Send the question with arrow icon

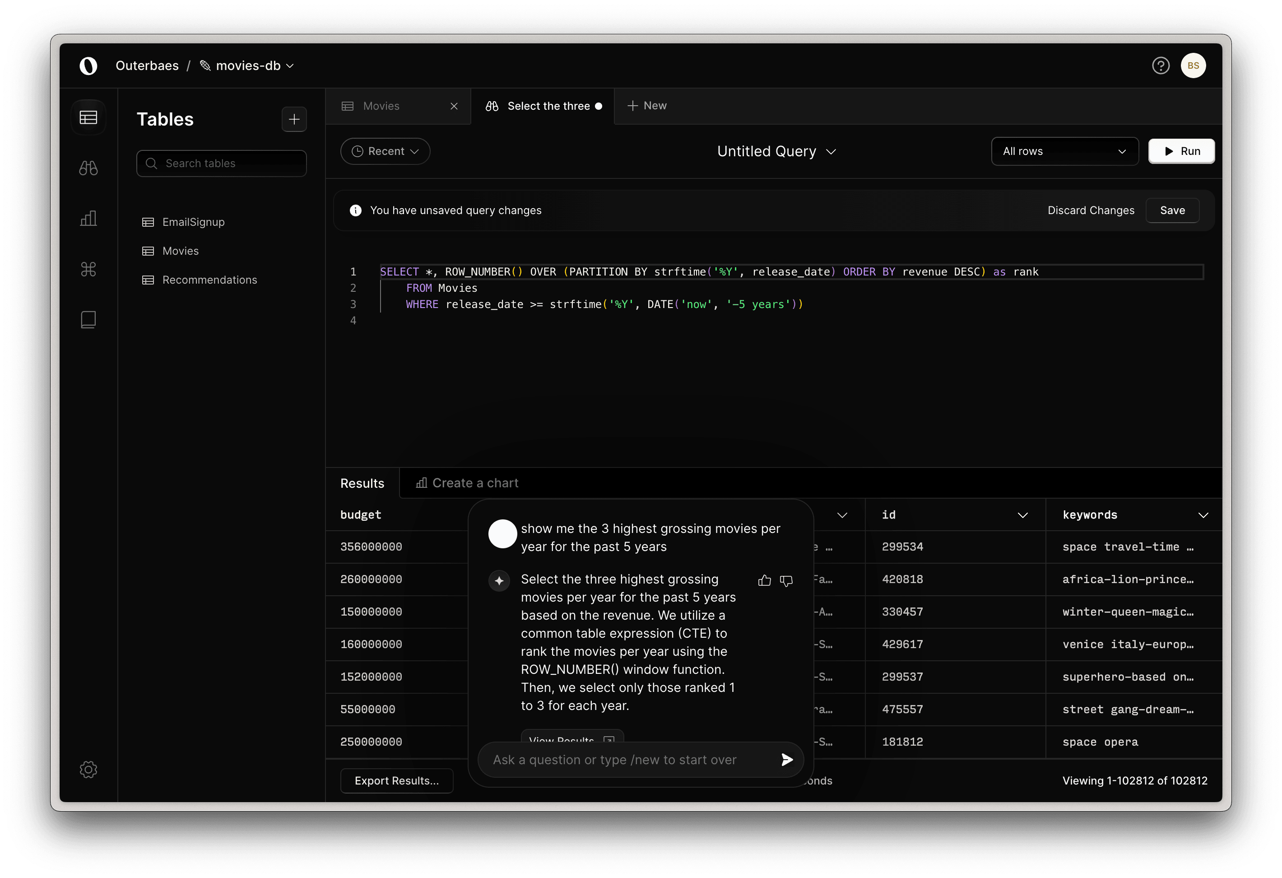787,759
